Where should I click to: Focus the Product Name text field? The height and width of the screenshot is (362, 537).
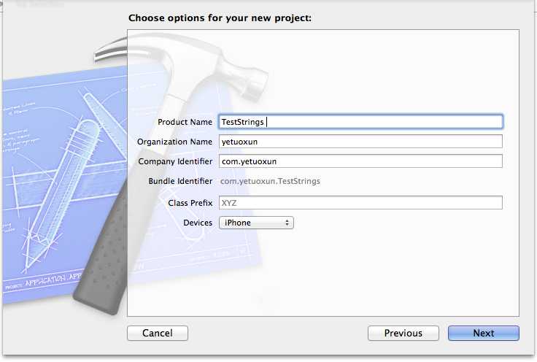click(360, 122)
